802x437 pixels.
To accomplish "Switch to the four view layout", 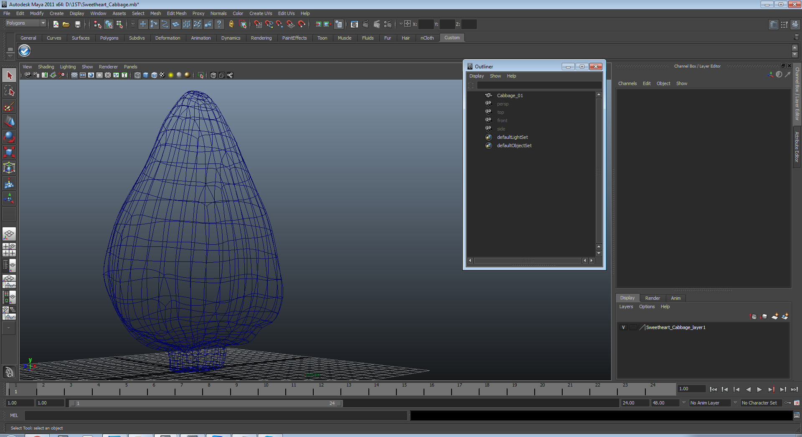I will coord(9,250).
